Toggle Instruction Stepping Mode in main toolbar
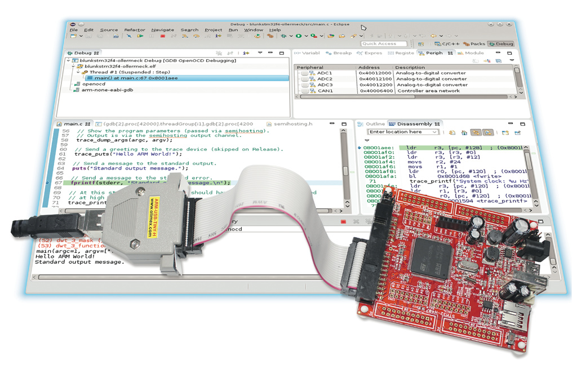 (218, 36)
